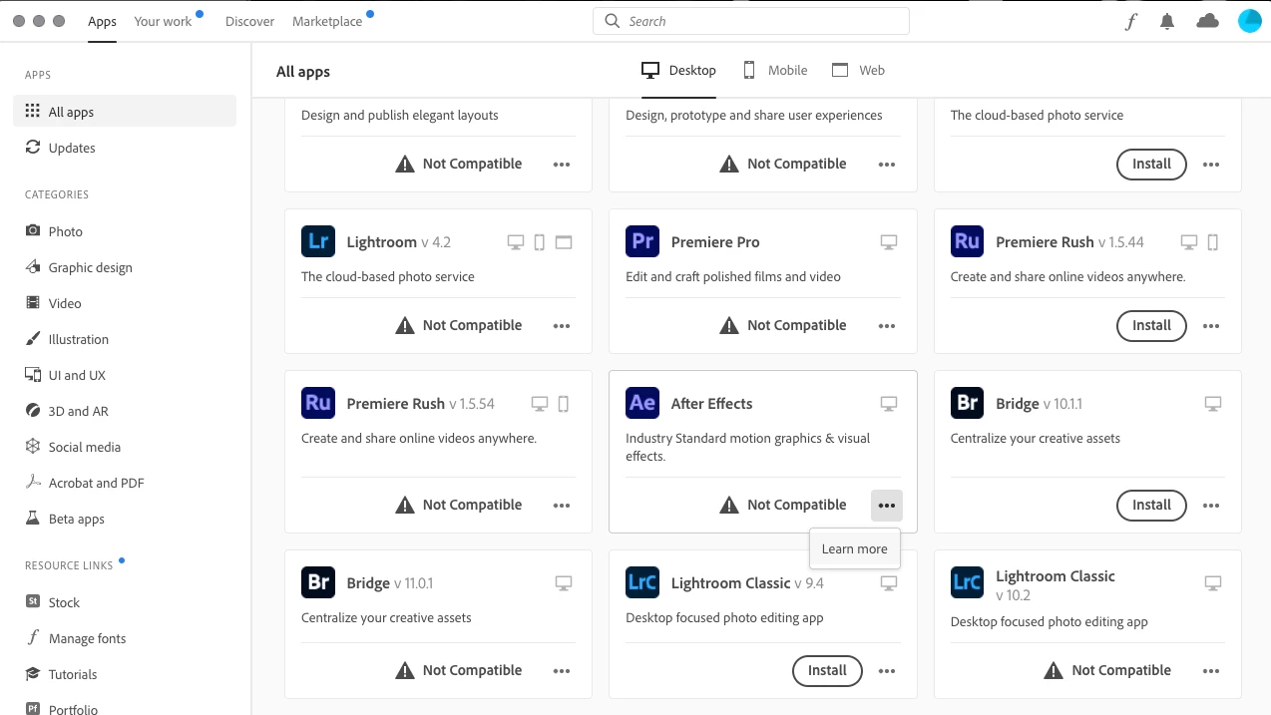Click the Premiere Rush v 1.5.54 app icon
The image size is (1271, 715).
click(318, 403)
